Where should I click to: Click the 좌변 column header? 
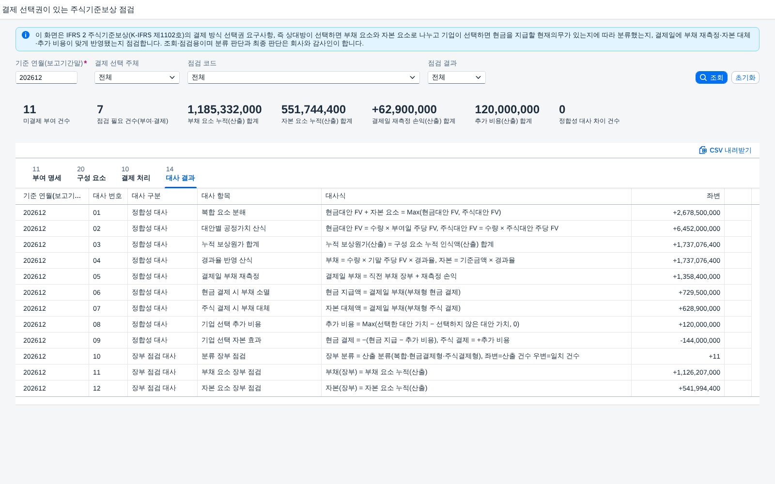[x=678, y=196]
